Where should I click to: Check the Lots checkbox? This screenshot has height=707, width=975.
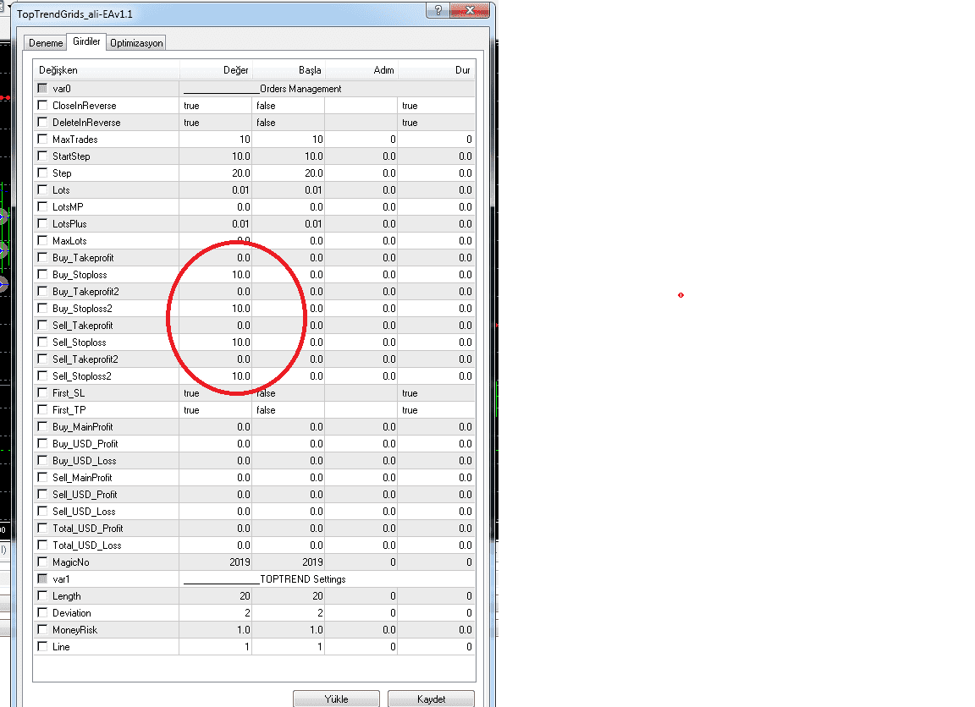pyautogui.click(x=42, y=189)
